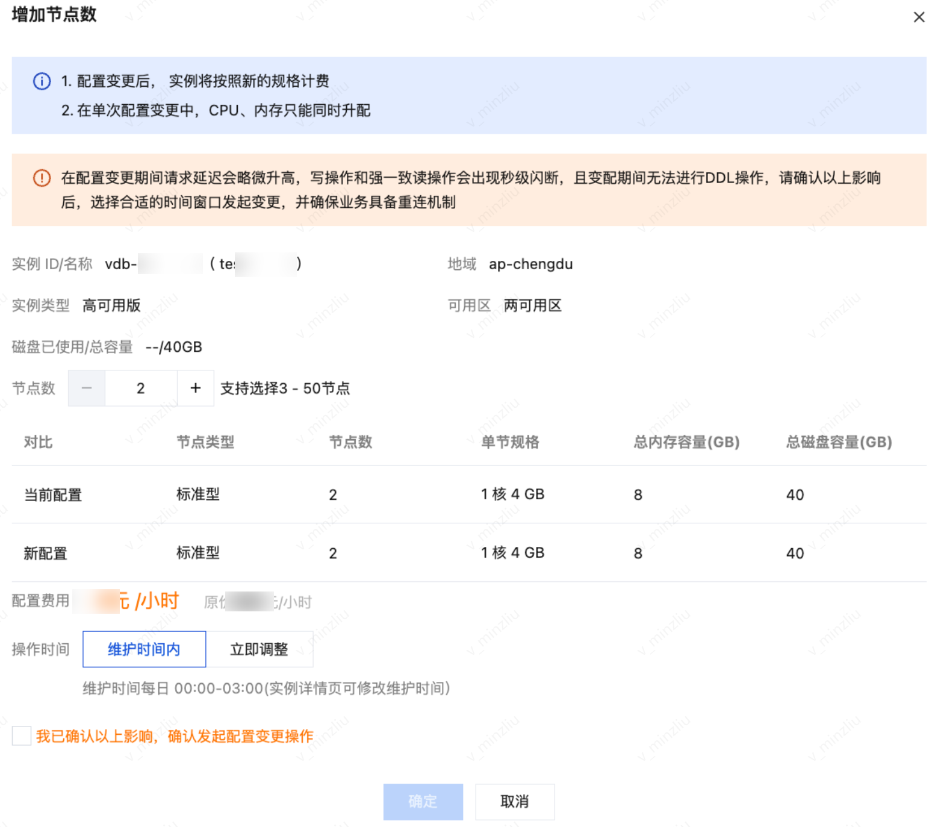
Task: Close the 增加节点数 dialog
Action: 918,17
